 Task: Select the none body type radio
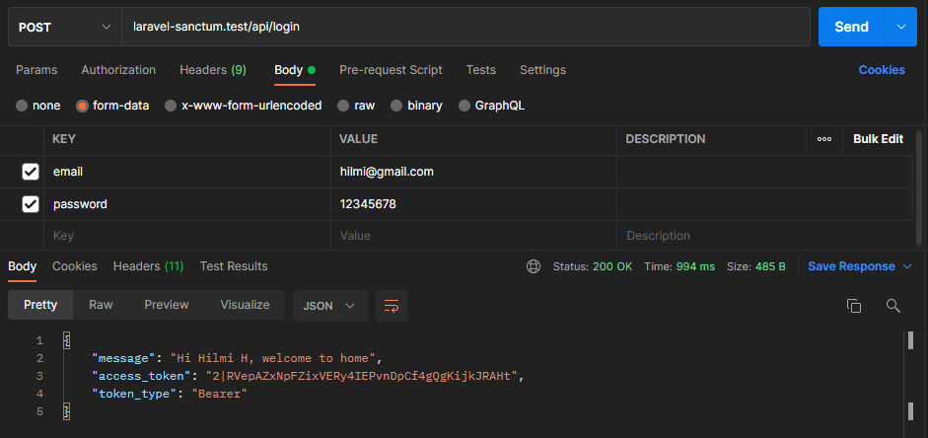22,106
